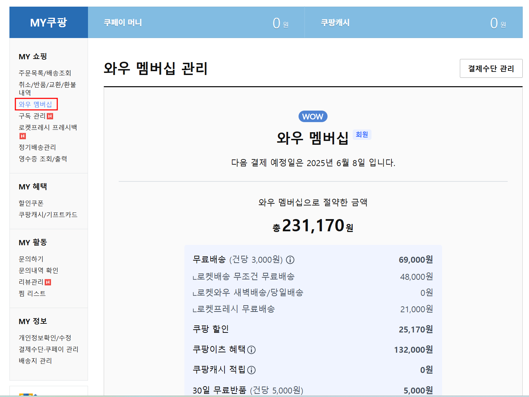Open 취소/반품/교환/환불 내역 menu
Image resolution: width=529 pixels, height=397 pixels.
[x=47, y=89]
